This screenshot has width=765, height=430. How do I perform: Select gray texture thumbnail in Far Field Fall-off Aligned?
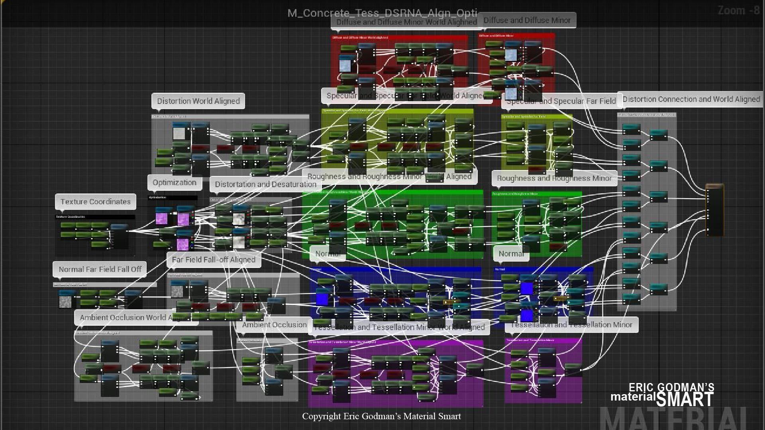(x=177, y=291)
